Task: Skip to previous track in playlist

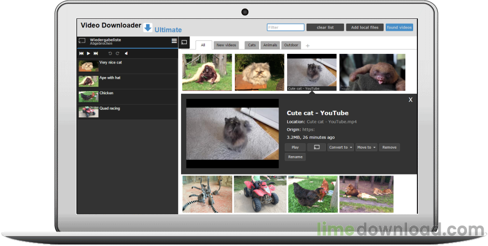Action: [x=81, y=53]
